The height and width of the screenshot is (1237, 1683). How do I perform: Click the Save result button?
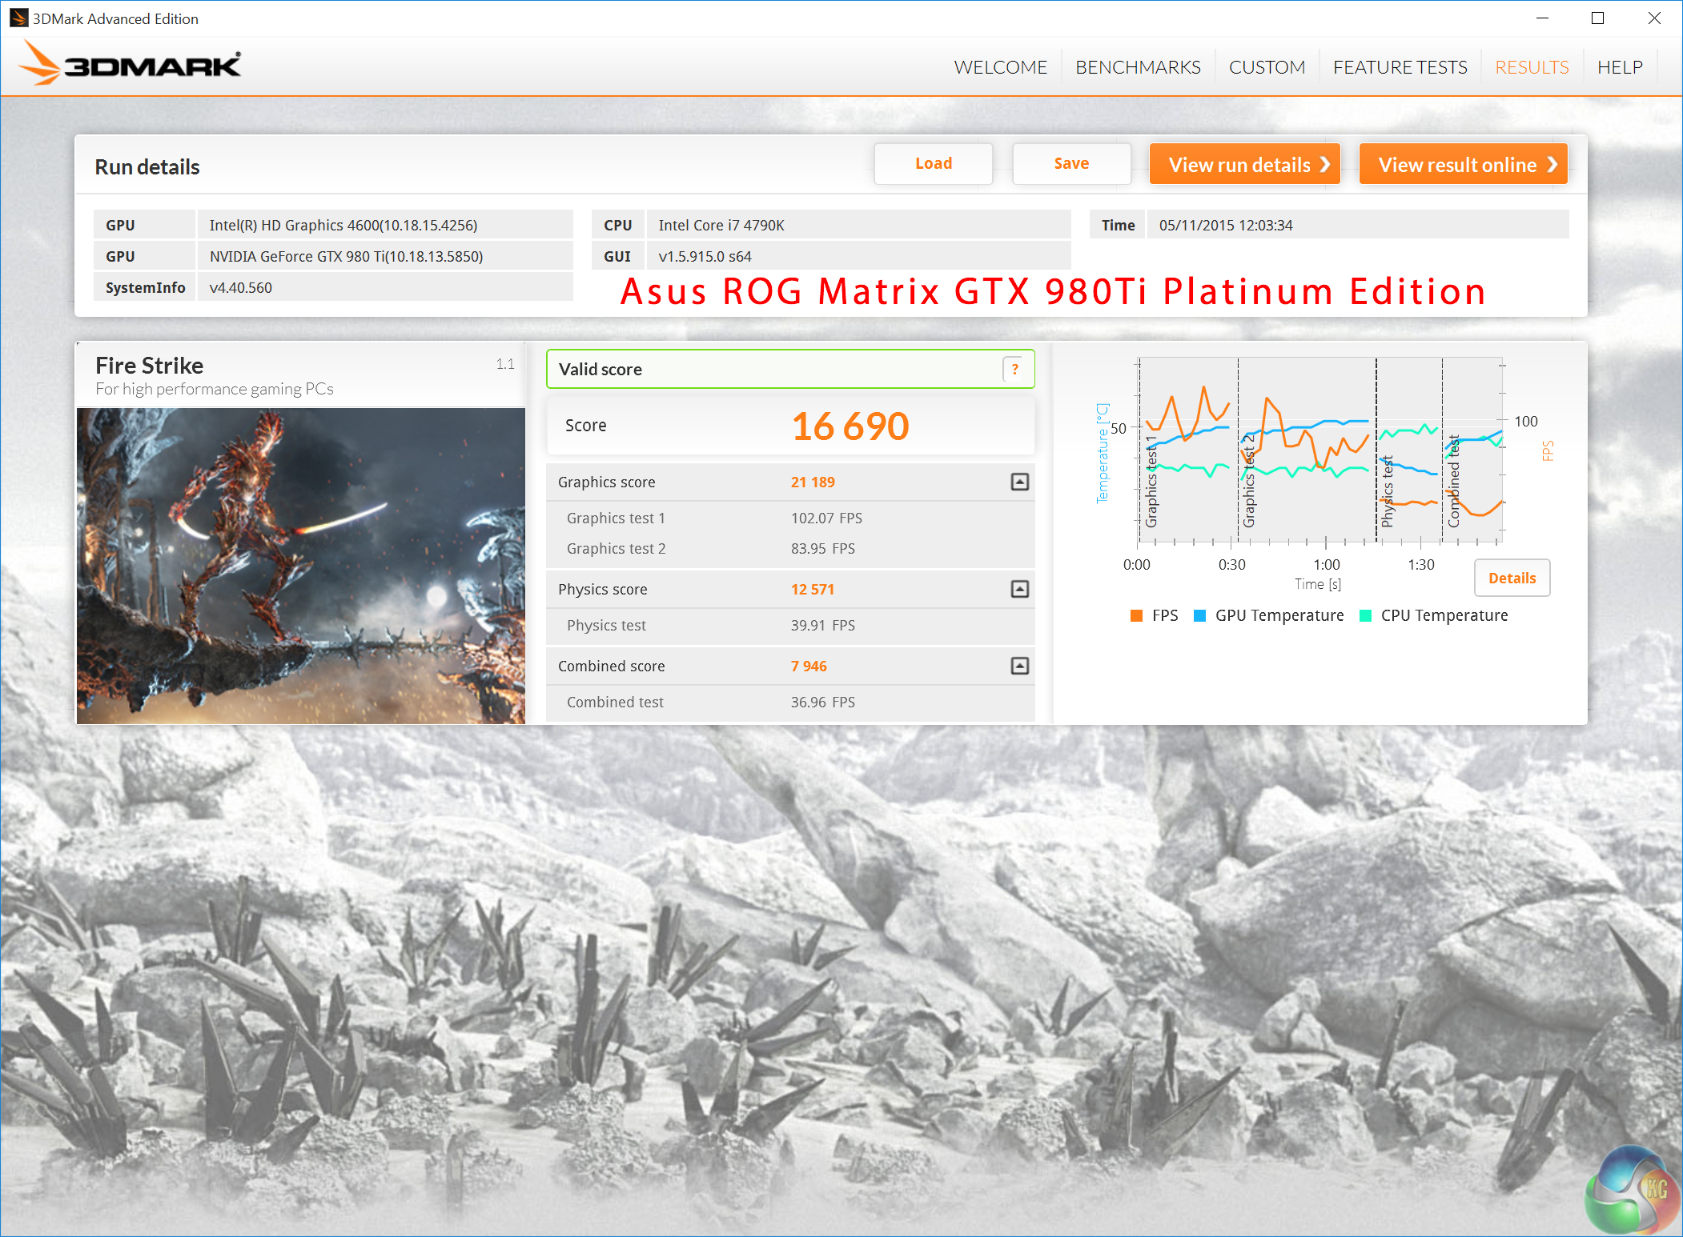(1071, 164)
